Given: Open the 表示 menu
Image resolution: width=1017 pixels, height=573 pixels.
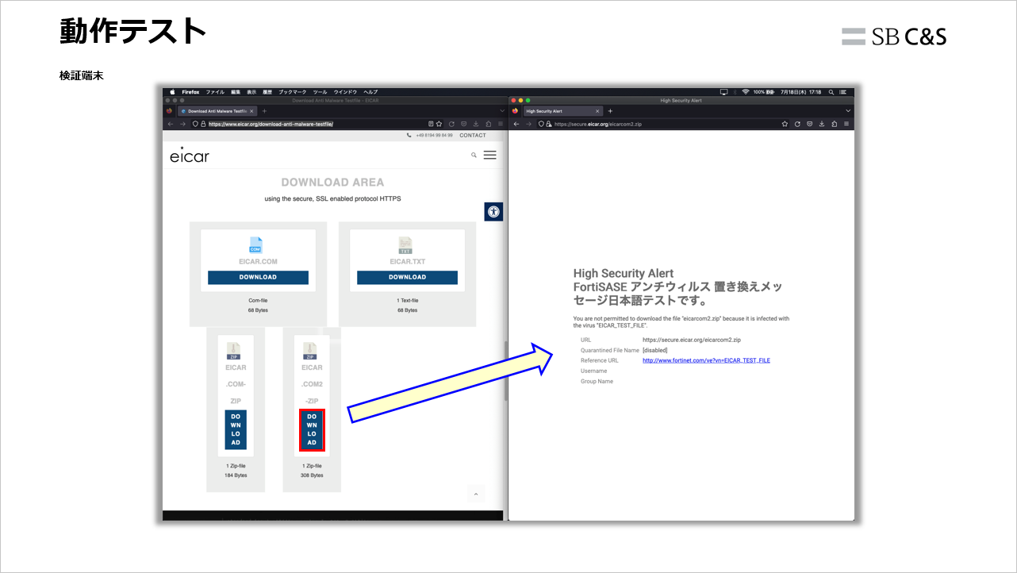Looking at the screenshot, I should point(251,92).
